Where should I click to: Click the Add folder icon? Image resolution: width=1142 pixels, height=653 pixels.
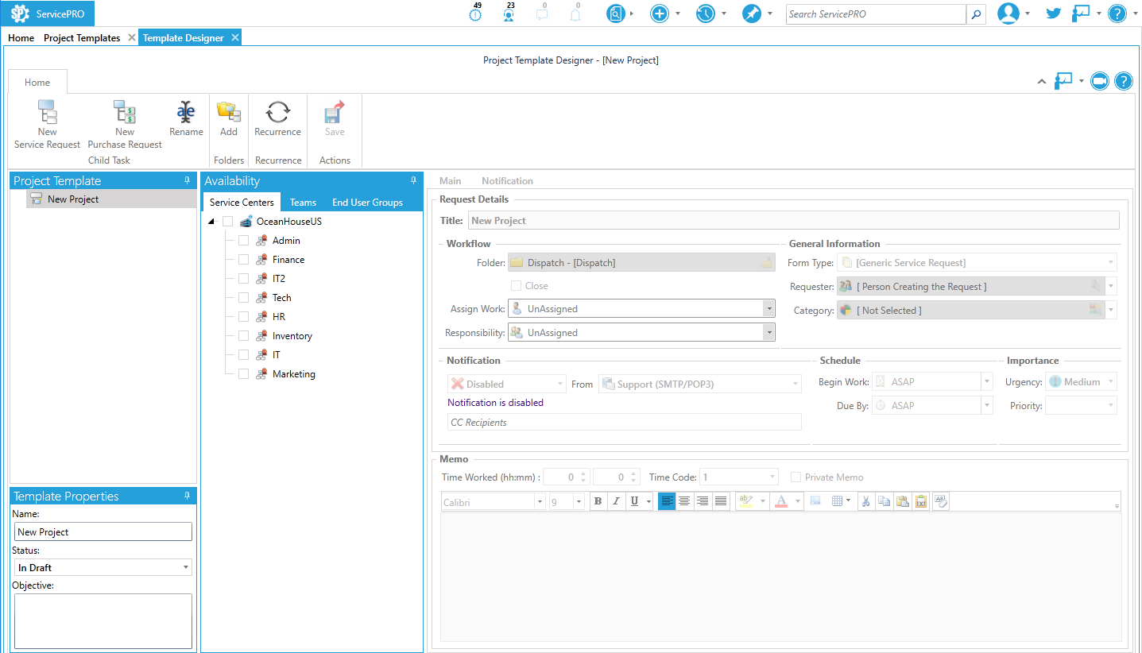(x=229, y=112)
